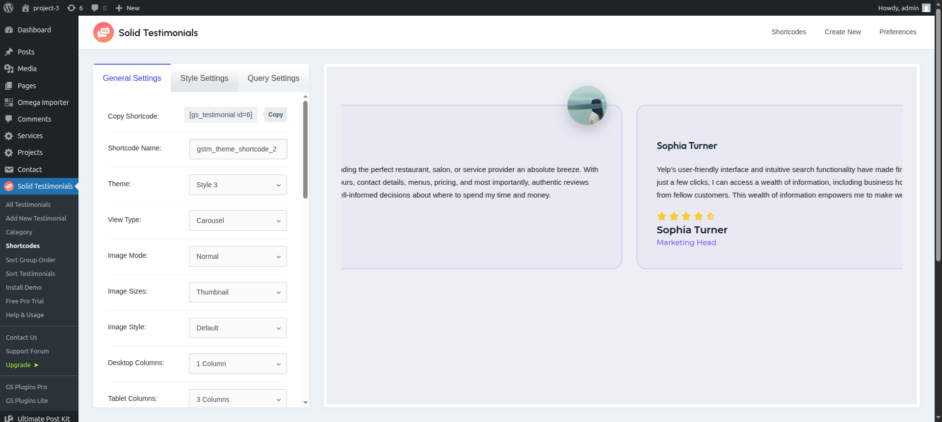Switch to the Style Settings tab
The height and width of the screenshot is (422, 942).
coord(204,78)
